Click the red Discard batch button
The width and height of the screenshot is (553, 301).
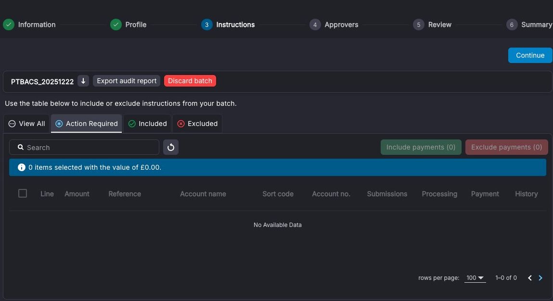(x=190, y=81)
